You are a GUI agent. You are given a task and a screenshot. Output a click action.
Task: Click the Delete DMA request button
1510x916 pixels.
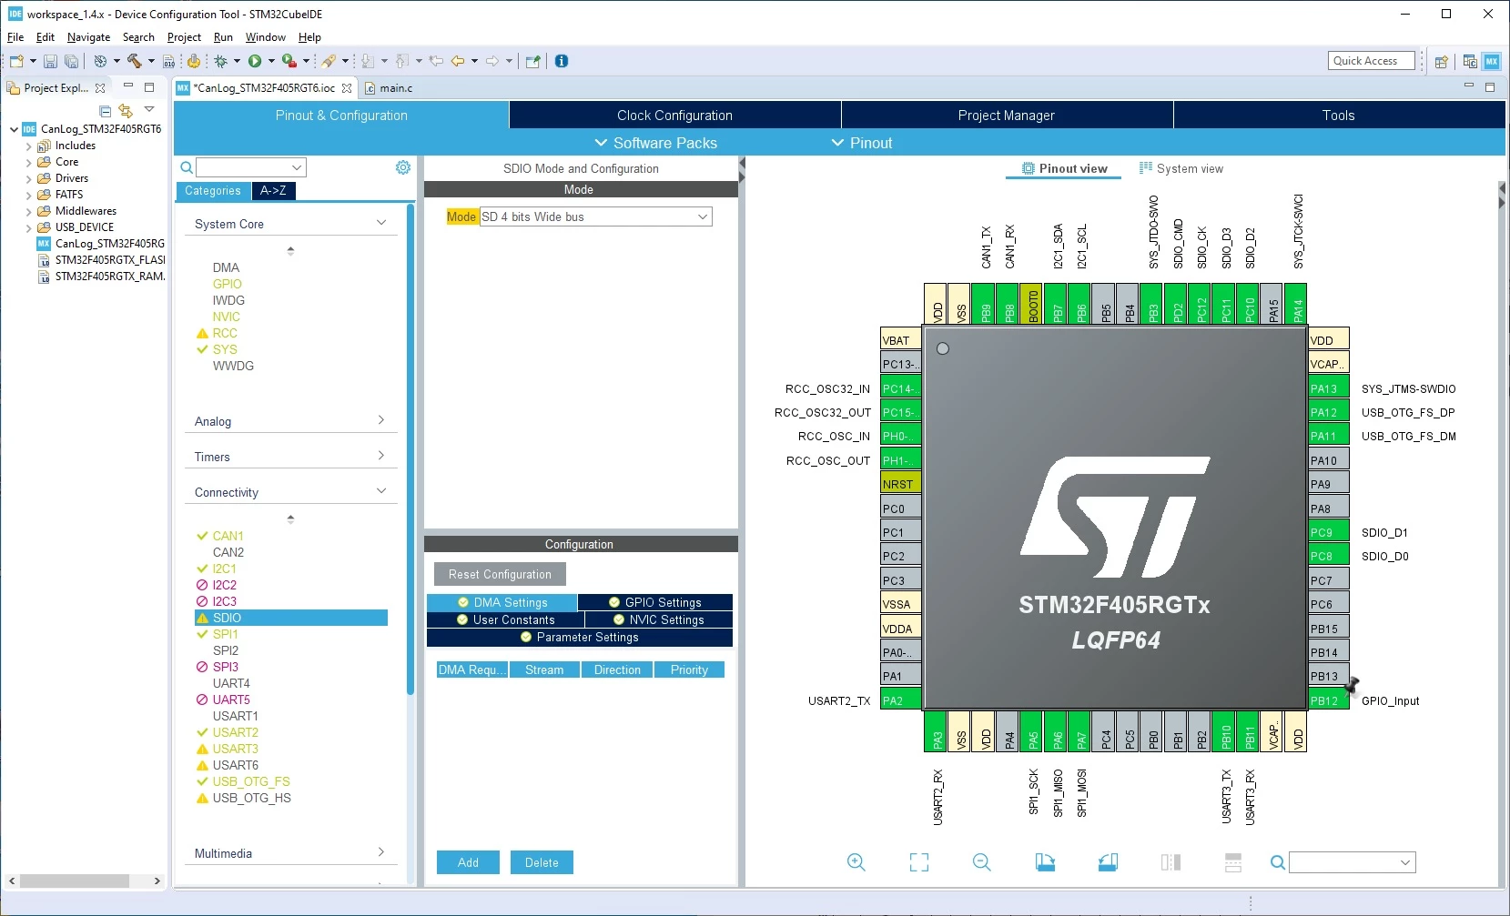click(542, 862)
